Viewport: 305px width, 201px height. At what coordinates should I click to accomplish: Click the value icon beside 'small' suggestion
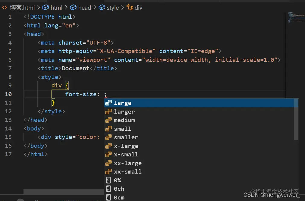coord(108,129)
